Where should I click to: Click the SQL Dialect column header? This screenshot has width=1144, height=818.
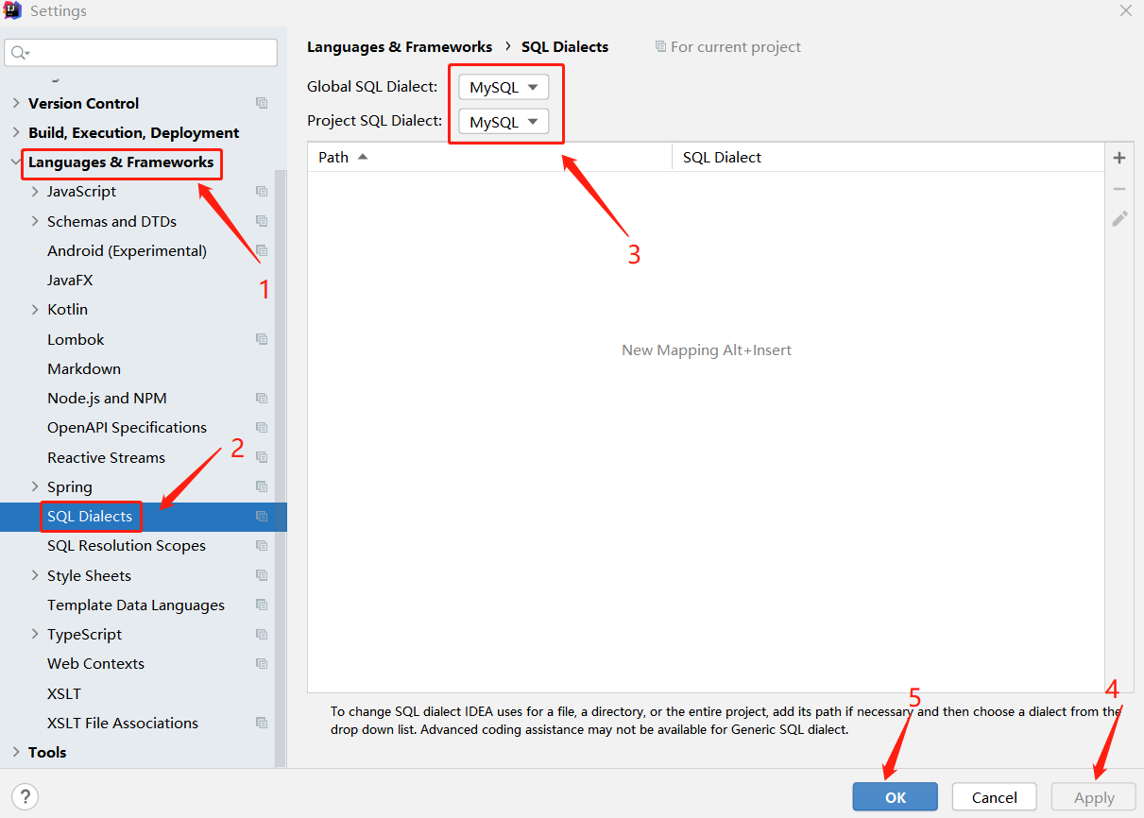point(888,158)
